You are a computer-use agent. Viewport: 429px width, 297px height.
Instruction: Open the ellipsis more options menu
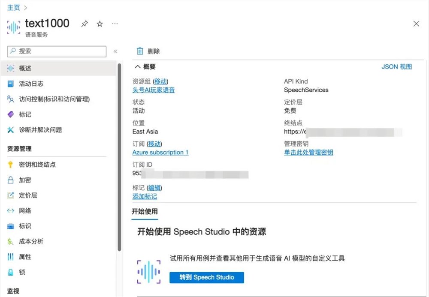tap(115, 24)
